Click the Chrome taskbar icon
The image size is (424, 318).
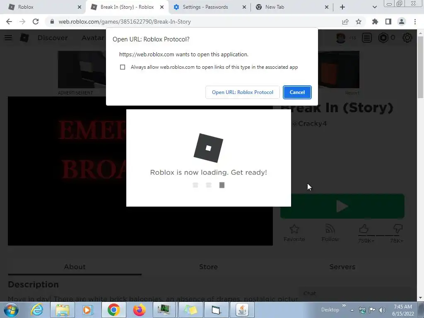coord(113,310)
